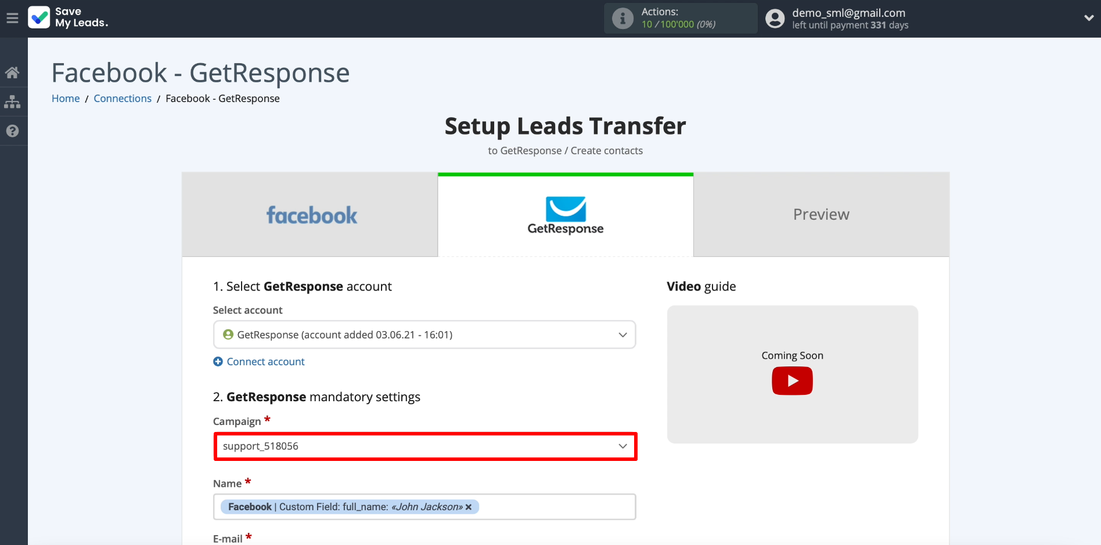Viewport: 1101px width, 545px height.
Task: Go to Connections breadcrumb link
Action: coord(123,99)
